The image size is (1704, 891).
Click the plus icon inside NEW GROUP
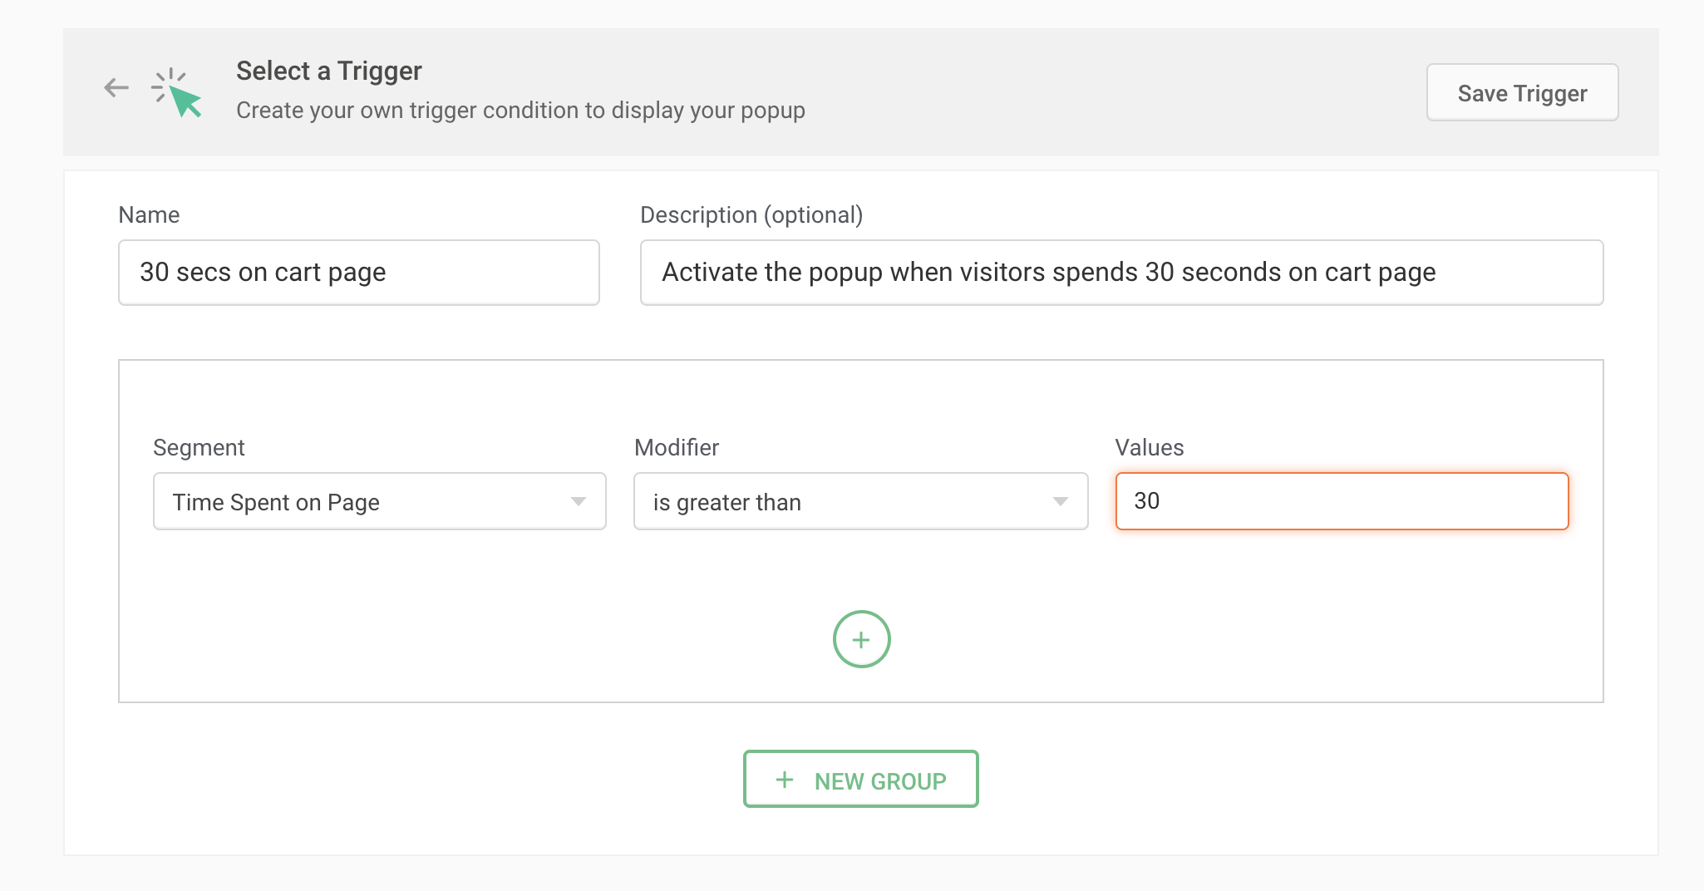[784, 780]
